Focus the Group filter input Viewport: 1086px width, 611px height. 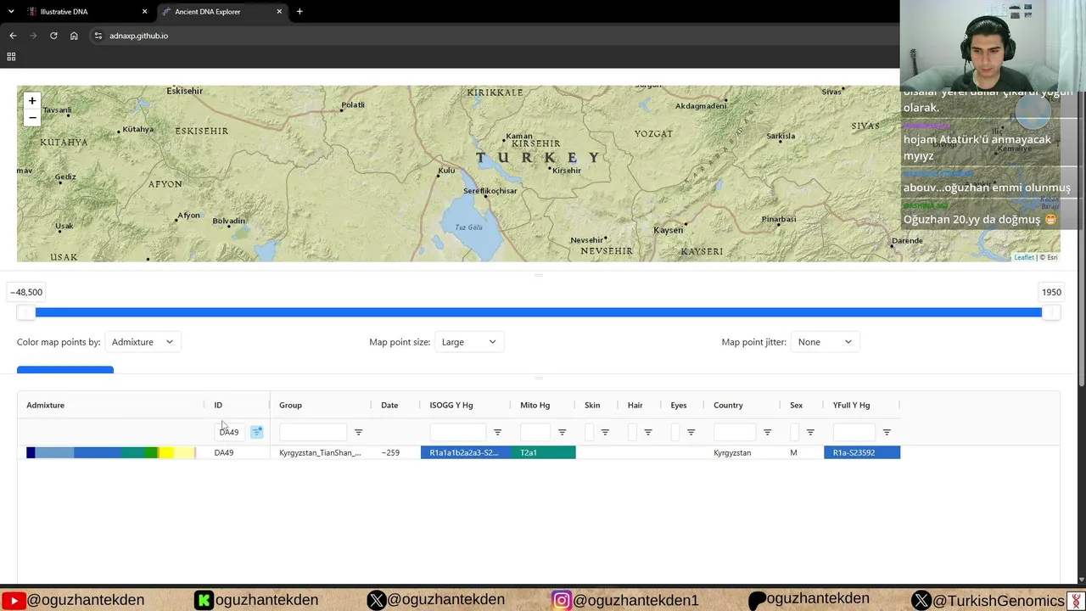coord(313,432)
